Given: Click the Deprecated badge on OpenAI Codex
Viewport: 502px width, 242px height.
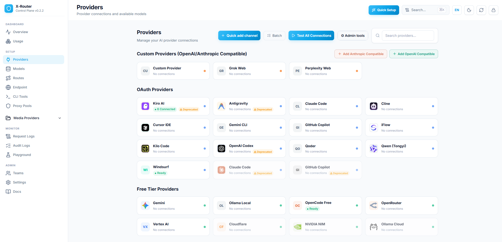Looking at the screenshot, I should coord(263,152).
